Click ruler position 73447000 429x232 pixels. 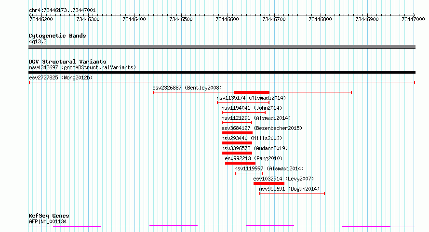pos(413,19)
